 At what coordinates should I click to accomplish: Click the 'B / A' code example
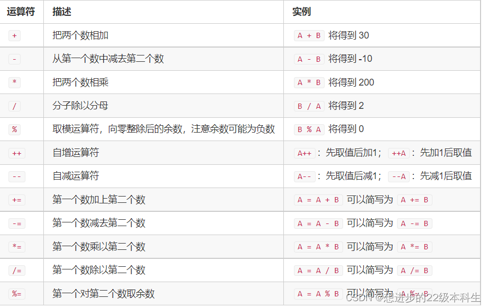(309, 106)
